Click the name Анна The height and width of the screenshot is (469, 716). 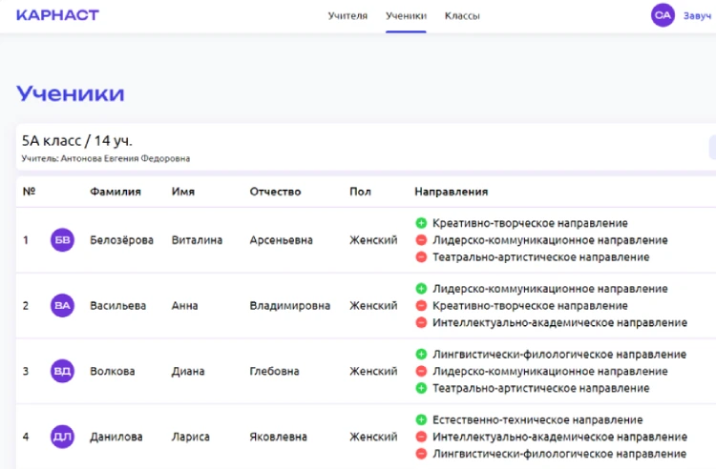184,305
